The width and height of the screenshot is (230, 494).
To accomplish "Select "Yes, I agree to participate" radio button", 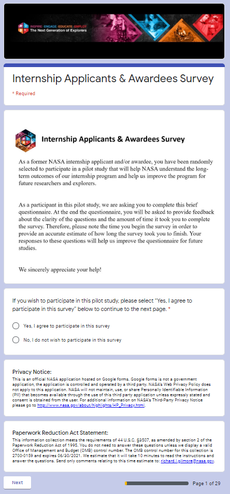I will [16, 326].
